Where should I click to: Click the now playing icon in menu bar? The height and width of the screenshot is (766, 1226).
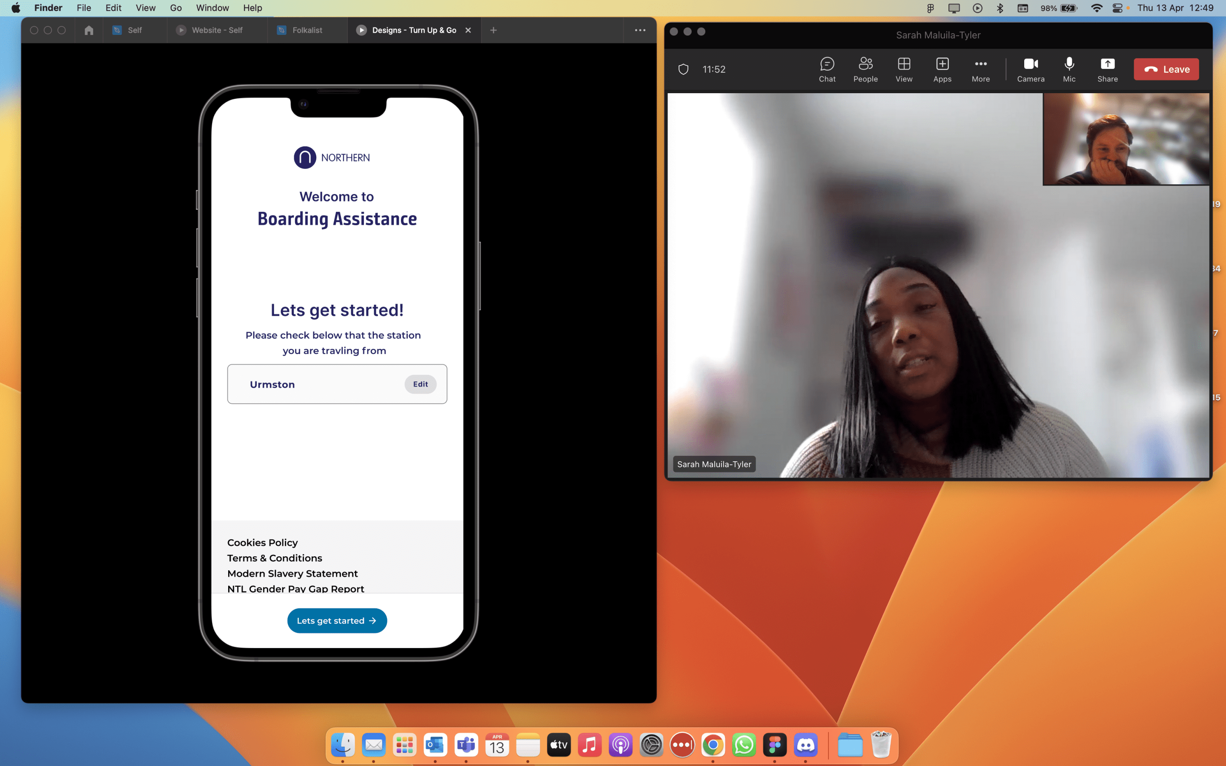[x=978, y=8]
